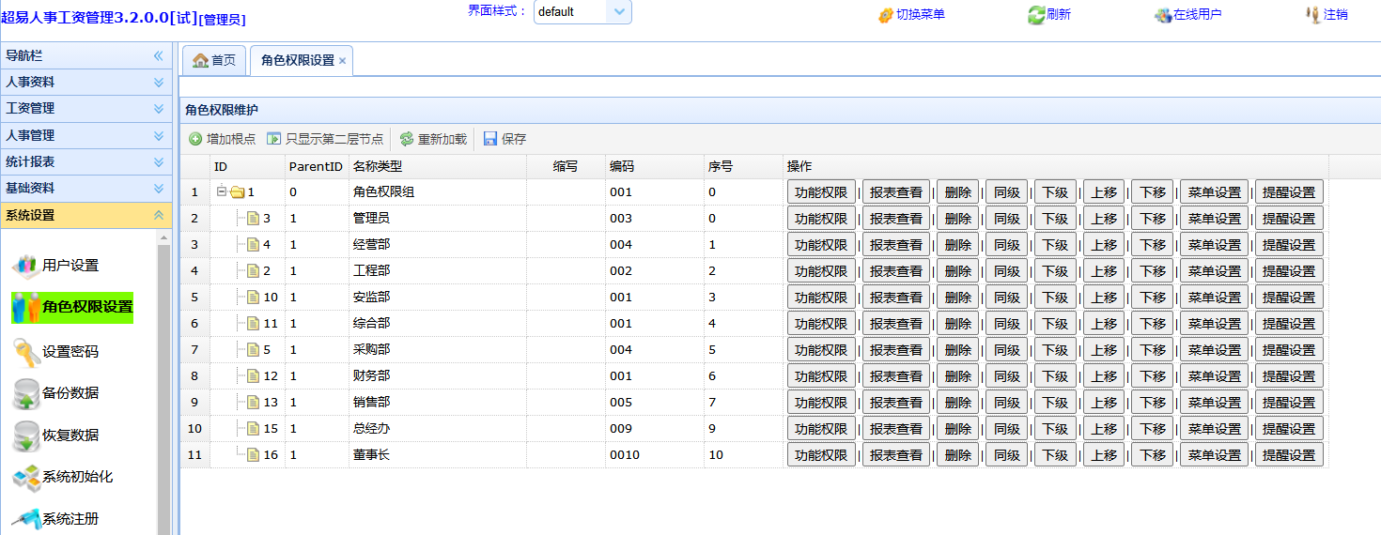The height and width of the screenshot is (535, 1381).
Task: Click 删除 button for 财务部 row
Action: 957,375
